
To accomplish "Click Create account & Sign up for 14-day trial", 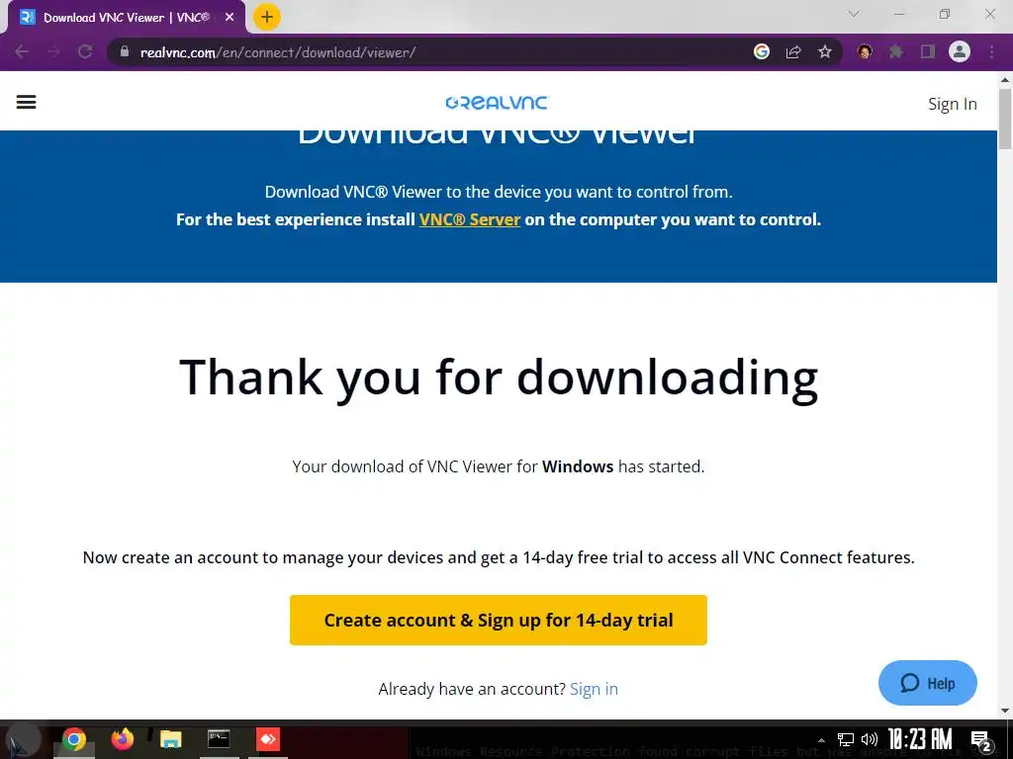I will click(x=499, y=621).
